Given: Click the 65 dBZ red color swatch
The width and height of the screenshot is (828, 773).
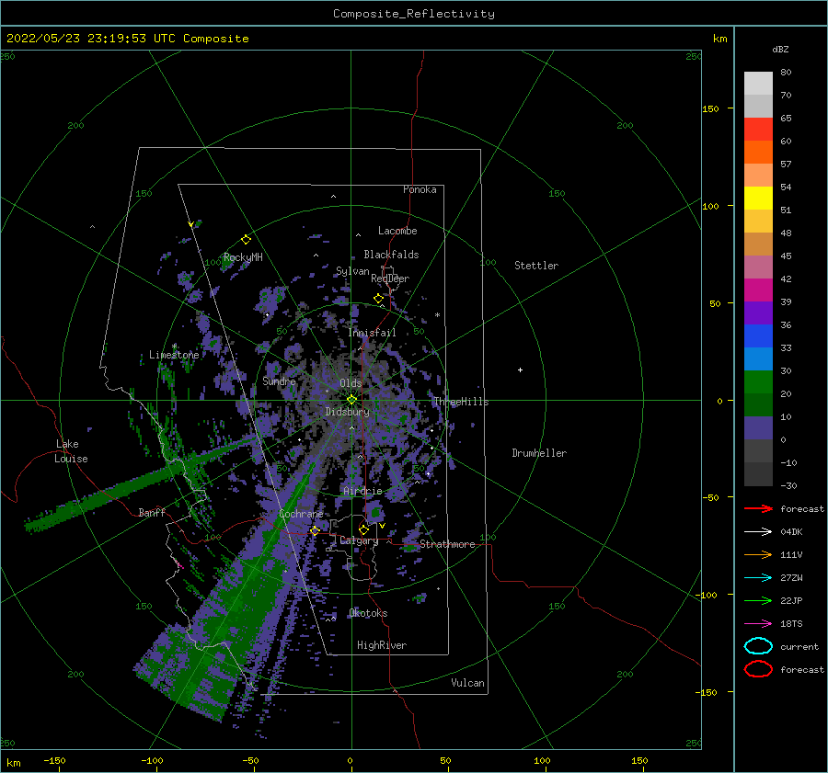Looking at the screenshot, I should 758,129.
